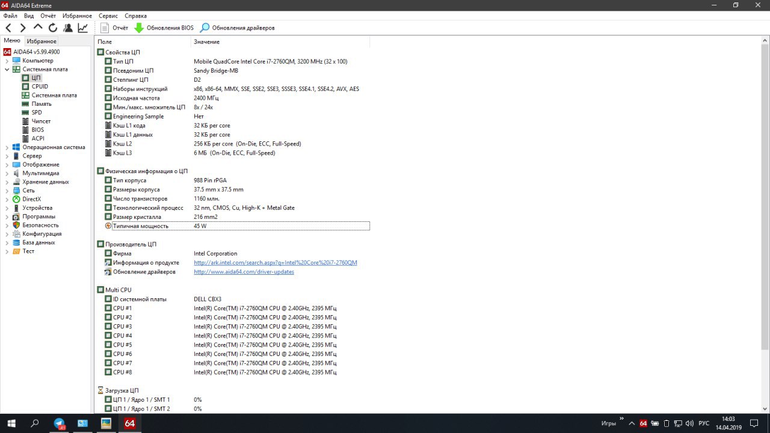Click the Отображение display icon in the tree
The image size is (770, 433).
[x=16, y=165]
